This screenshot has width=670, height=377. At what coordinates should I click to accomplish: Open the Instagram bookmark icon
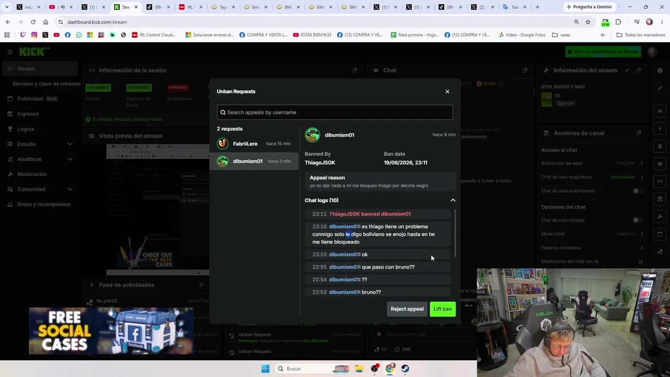[x=34, y=35]
